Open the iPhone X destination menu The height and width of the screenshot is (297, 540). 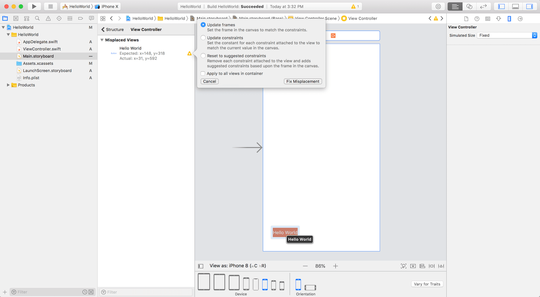(x=106, y=6)
